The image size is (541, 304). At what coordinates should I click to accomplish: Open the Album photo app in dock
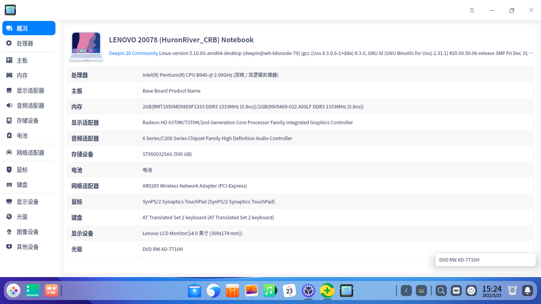click(251, 291)
